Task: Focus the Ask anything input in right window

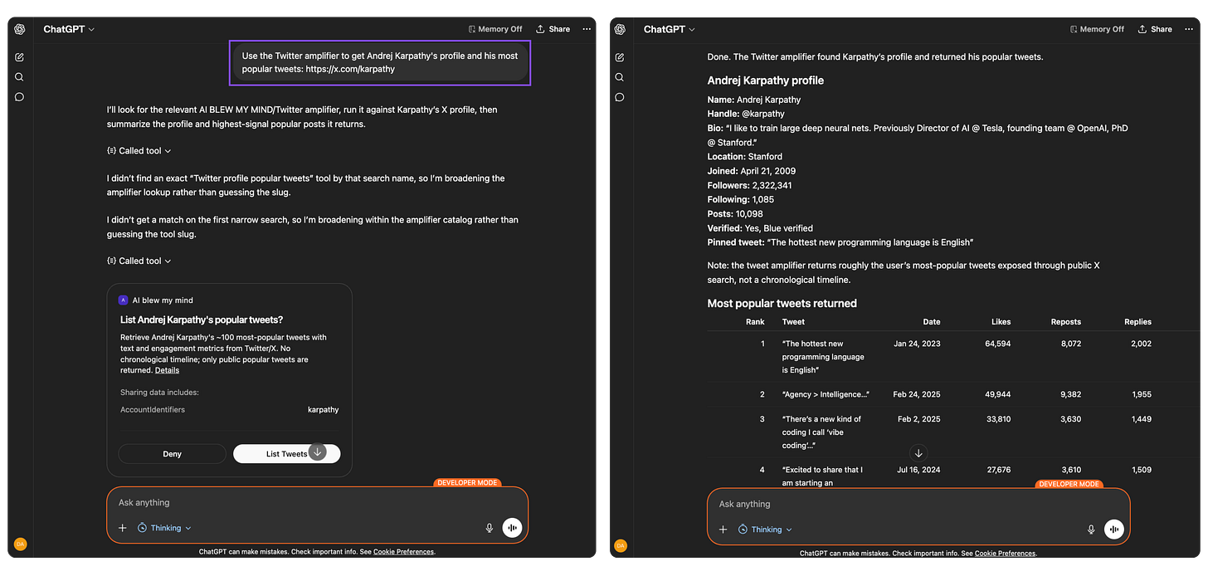Action: (918, 504)
